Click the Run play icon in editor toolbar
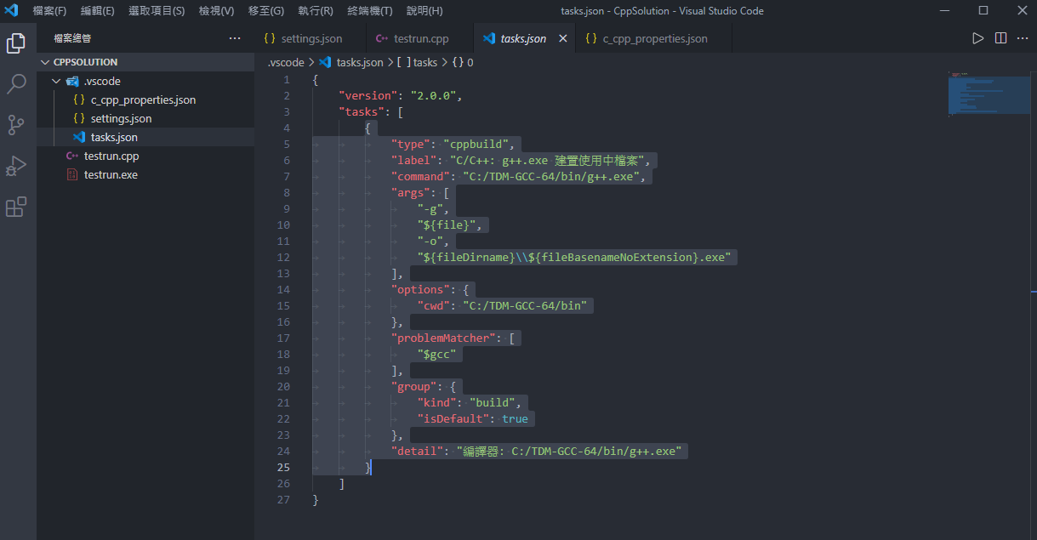This screenshot has width=1037, height=540. (978, 38)
